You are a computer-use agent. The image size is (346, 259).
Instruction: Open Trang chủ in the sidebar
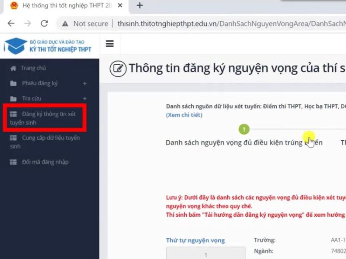(x=33, y=68)
